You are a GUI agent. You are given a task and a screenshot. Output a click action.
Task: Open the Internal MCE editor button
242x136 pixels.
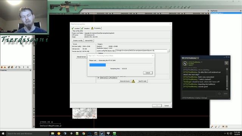(x=89, y=40)
